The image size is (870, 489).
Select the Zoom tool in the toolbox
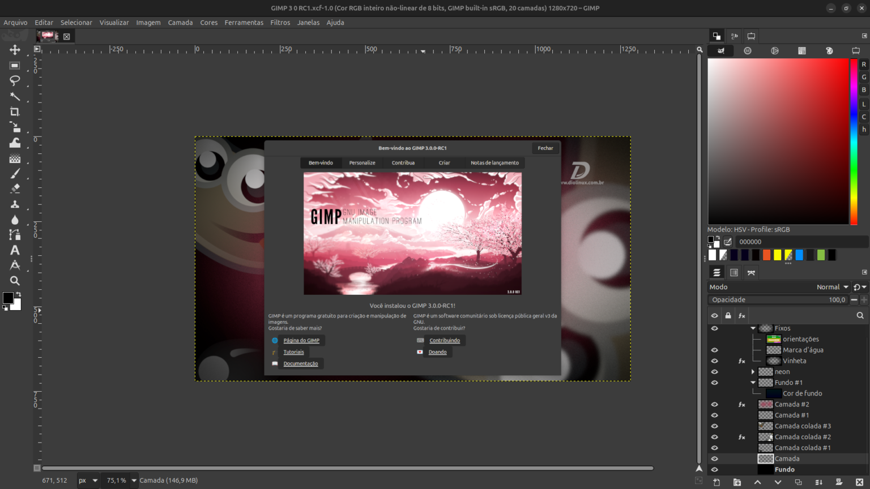tap(15, 280)
